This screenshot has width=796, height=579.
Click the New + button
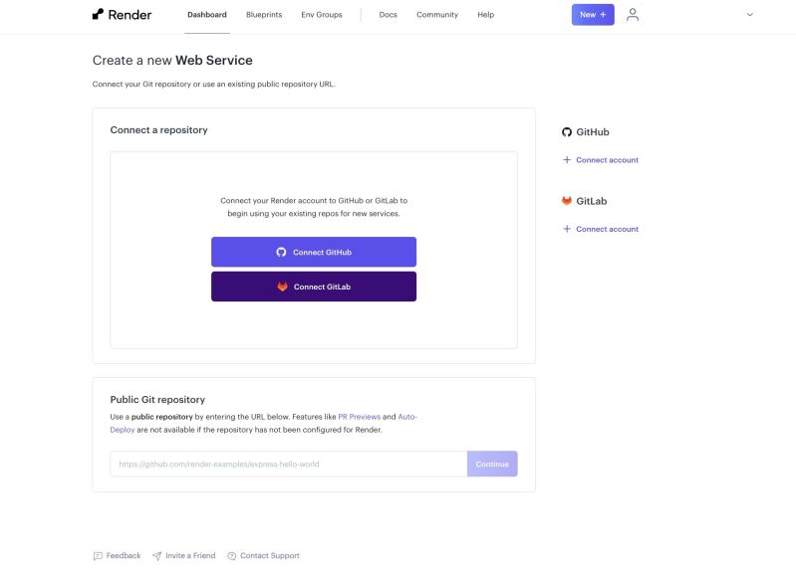593,15
